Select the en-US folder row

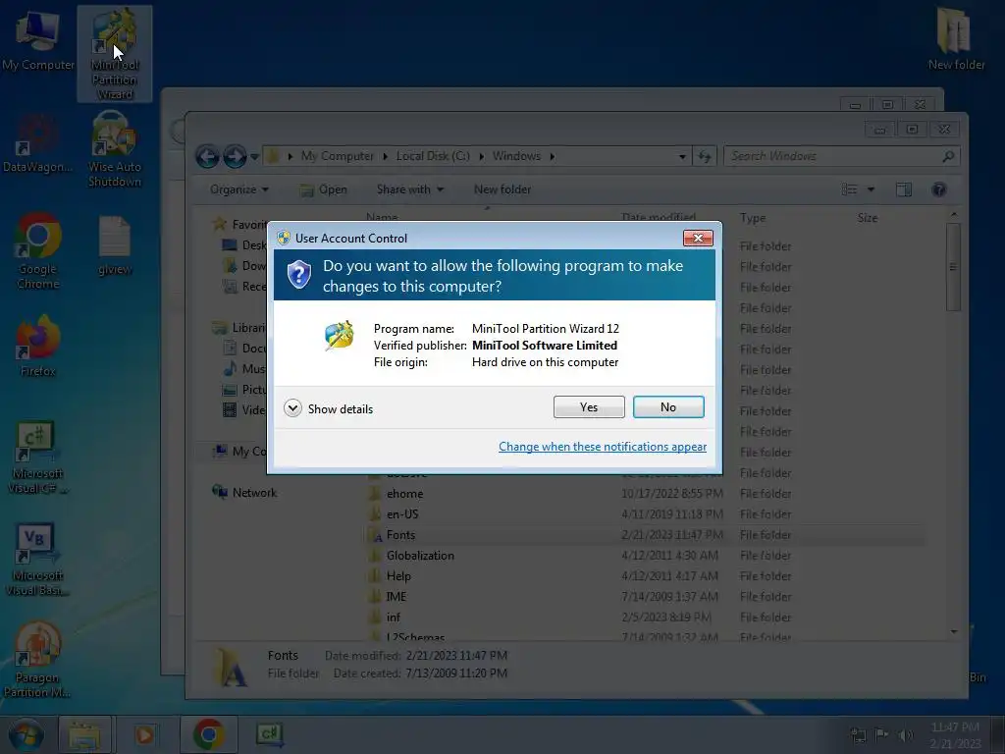(x=644, y=514)
